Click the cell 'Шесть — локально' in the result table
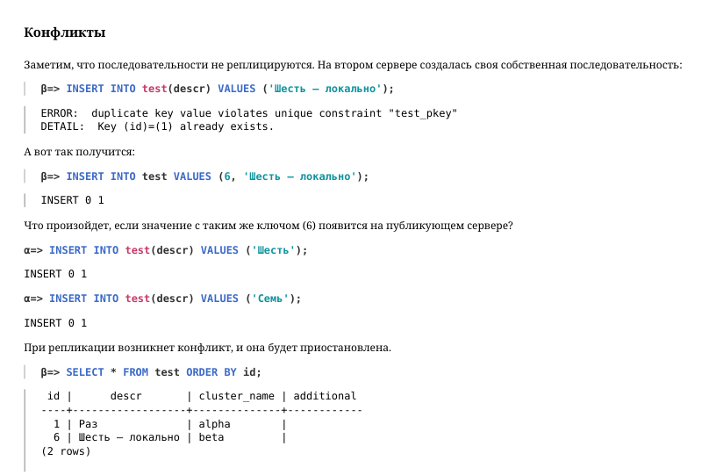This screenshot has height=475, width=709. tap(129, 437)
